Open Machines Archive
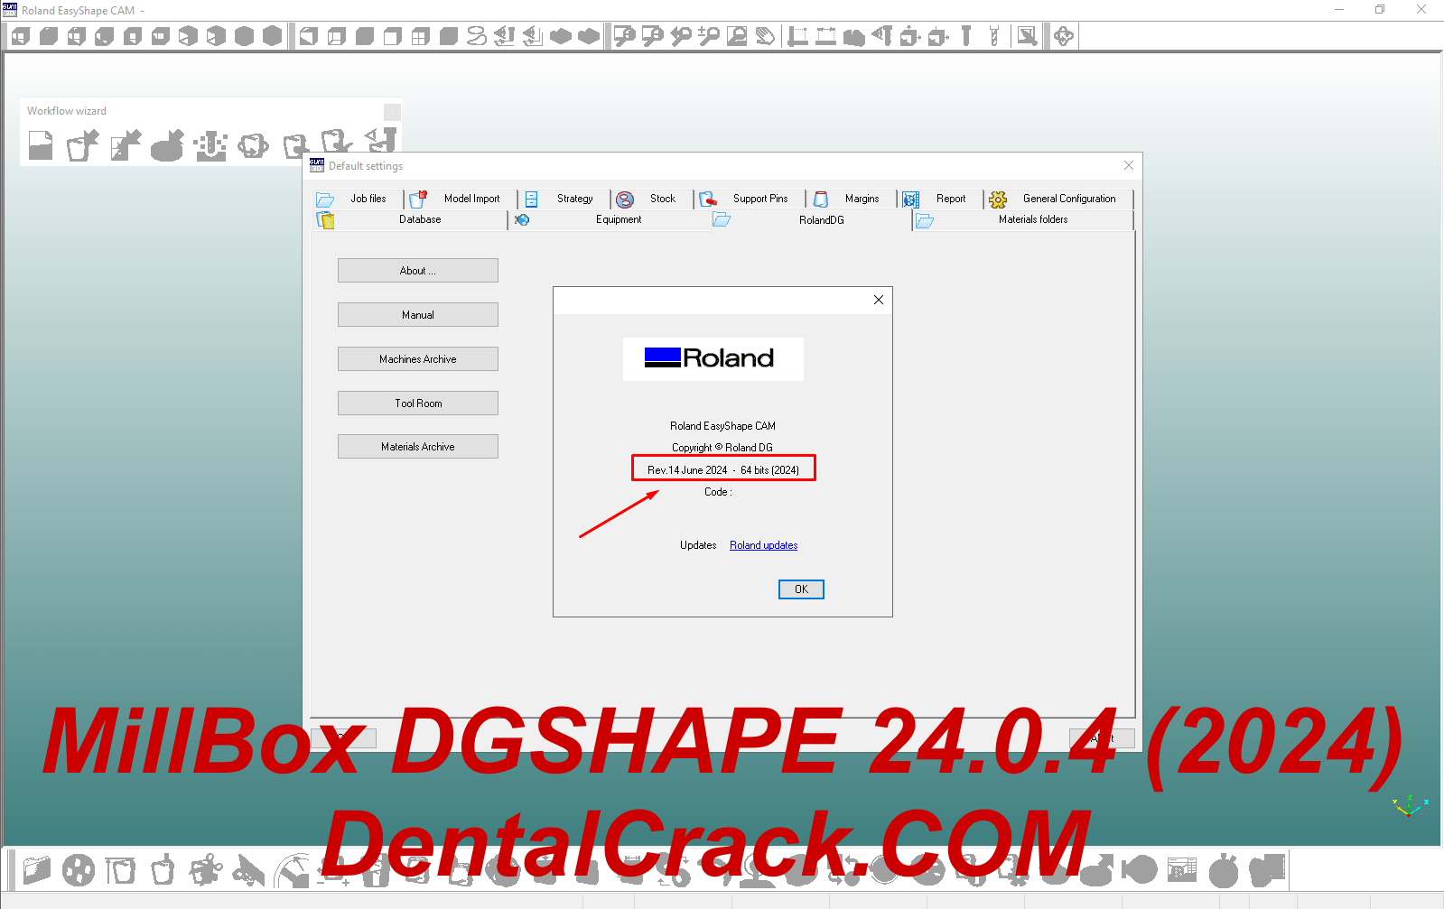Screen dimensions: 1444x909 click(x=418, y=359)
